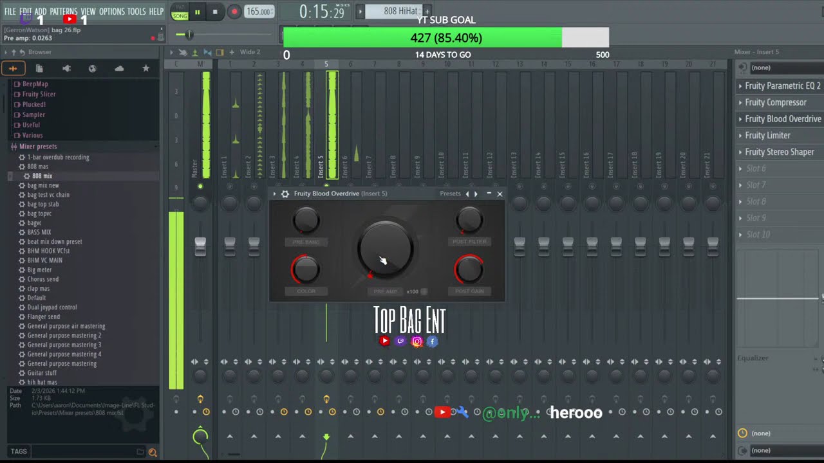Click the orange clock icon in mixer side panel
824x463 pixels.
[x=742, y=433]
